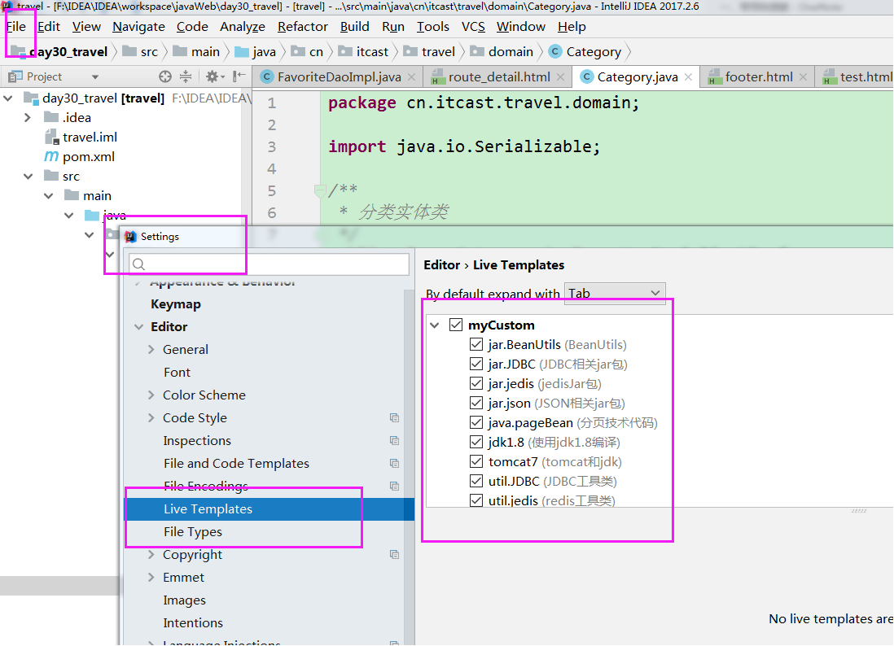
Task: Collapse the src folder in project tree
Action: tap(28, 177)
